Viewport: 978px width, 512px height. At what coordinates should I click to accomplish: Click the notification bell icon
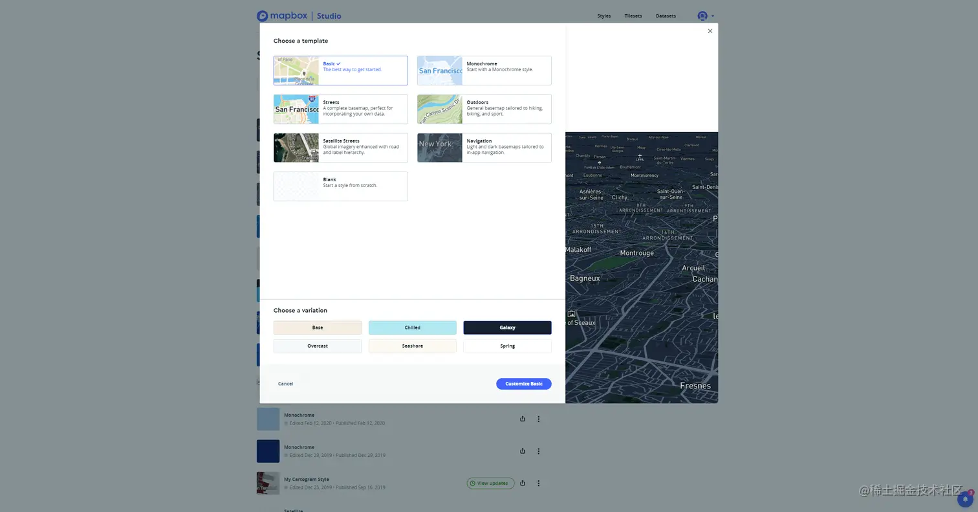point(965,499)
